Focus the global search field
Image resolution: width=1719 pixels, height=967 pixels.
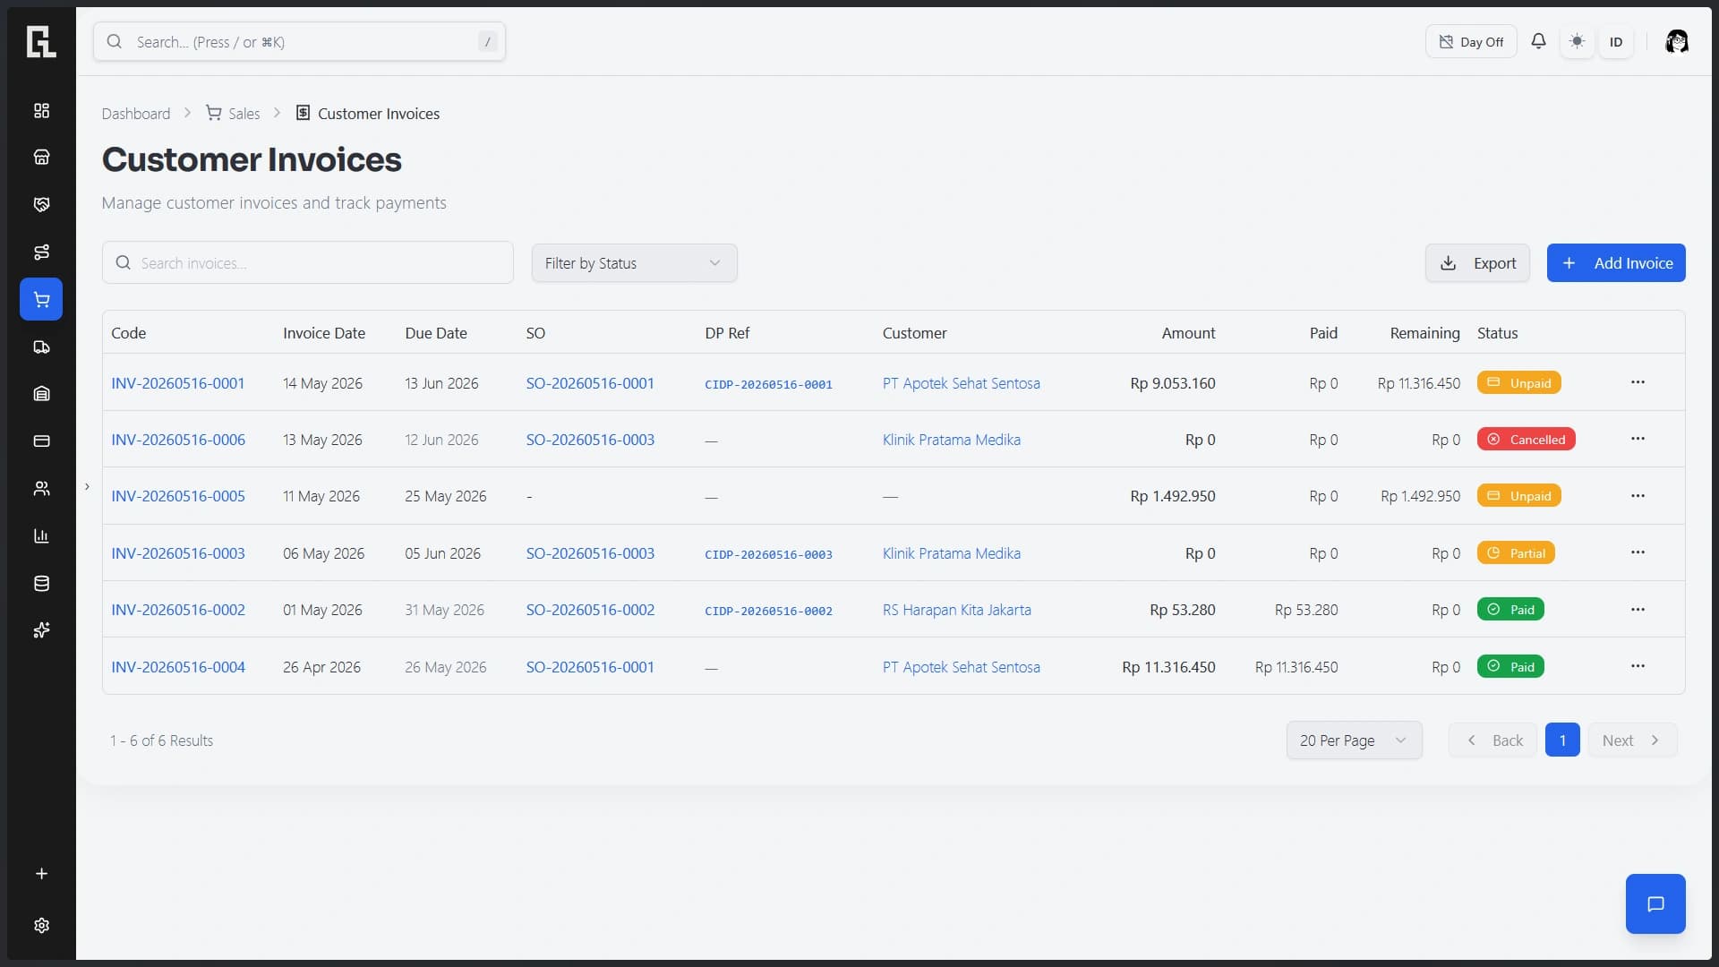coord(299,41)
